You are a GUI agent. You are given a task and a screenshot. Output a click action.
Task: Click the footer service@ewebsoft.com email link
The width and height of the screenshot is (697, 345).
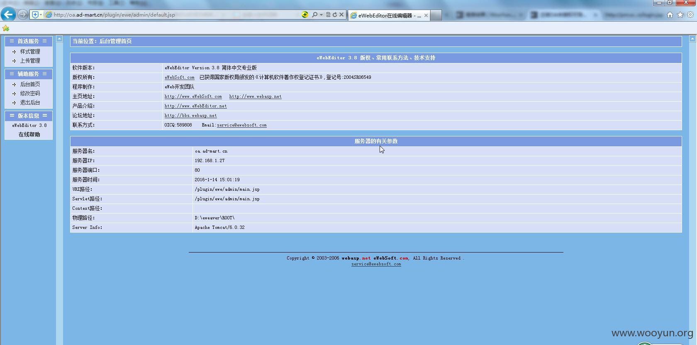376,264
